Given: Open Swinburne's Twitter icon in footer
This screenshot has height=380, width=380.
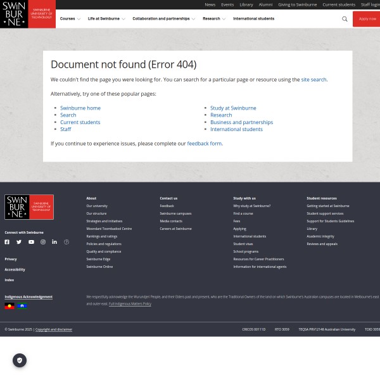Looking at the screenshot, I should (x=19, y=242).
